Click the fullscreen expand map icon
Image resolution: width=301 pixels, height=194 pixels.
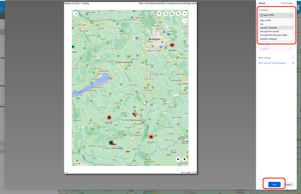pyautogui.click(x=165, y=14)
